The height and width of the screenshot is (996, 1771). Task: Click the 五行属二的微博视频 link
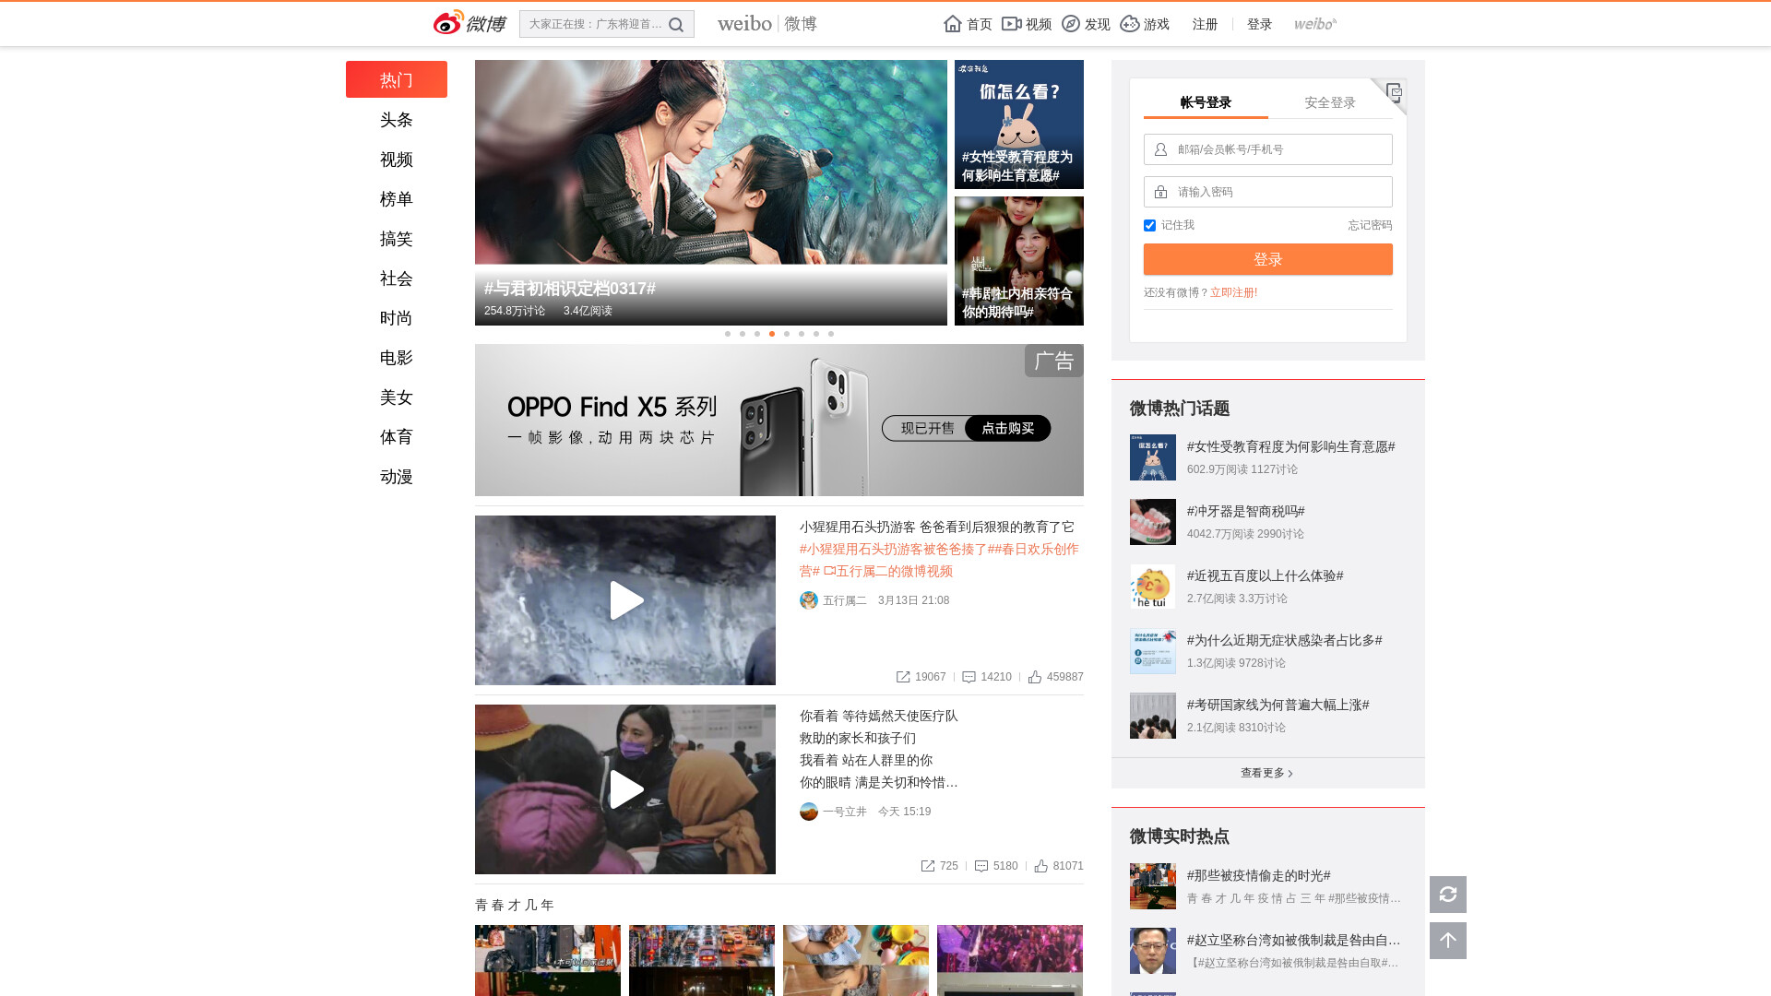[888, 571]
